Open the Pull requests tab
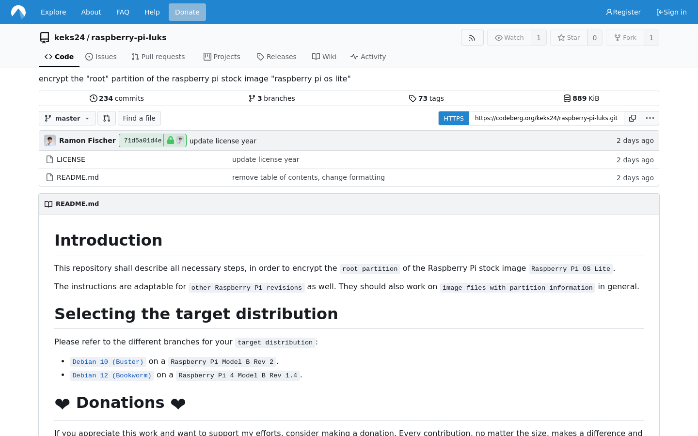Screen dimensions: 698x436 pos(158,57)
